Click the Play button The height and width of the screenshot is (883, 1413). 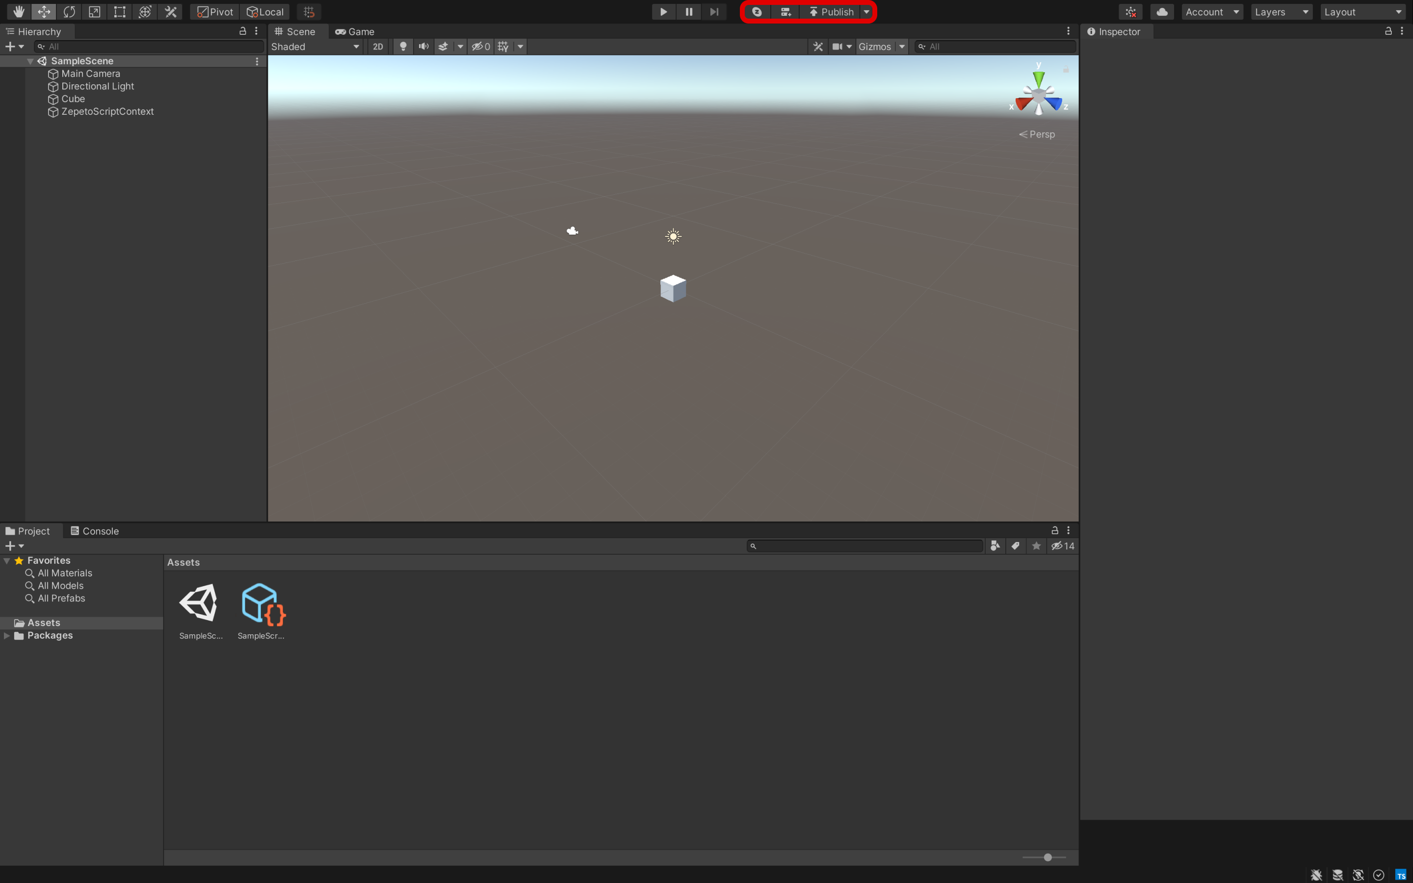point(663,12)
